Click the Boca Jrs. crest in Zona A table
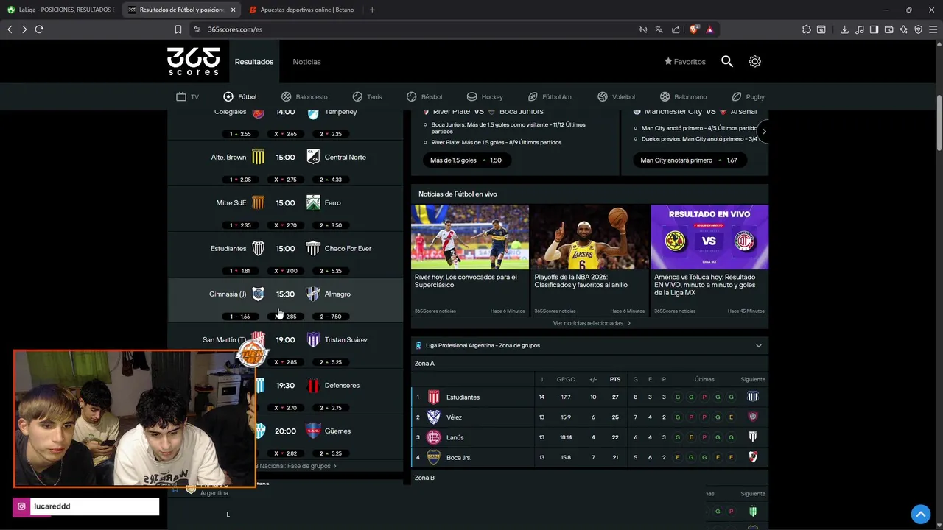This screenshot has width=943, height=530. coord(434,457)
